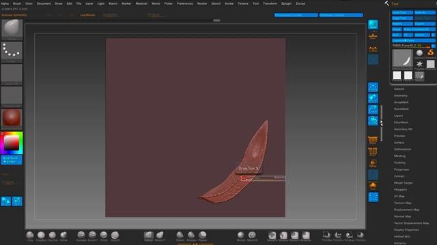Click the Tool palette hammer icon
This screenshot has height=245, width=437.
click(x=387, y=3)
